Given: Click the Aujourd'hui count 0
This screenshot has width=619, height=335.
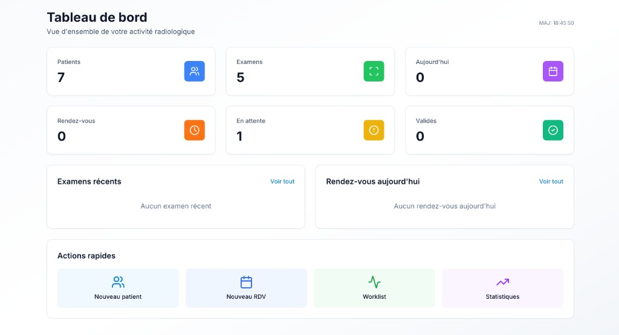Looking at the screenshot, I should coord(420,77).
